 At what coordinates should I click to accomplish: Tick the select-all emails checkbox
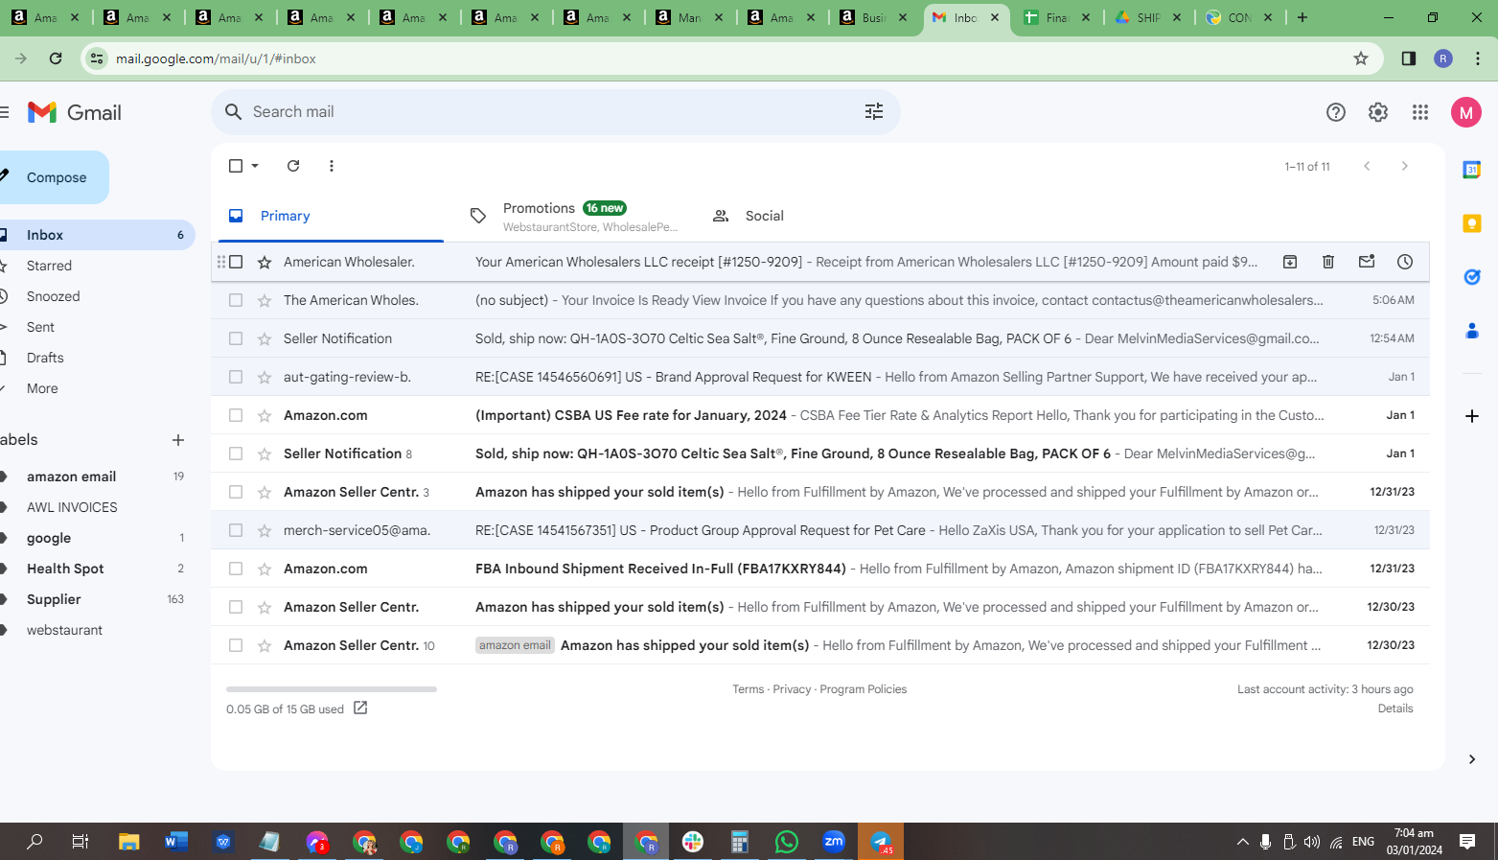click(x=236, y=166)
